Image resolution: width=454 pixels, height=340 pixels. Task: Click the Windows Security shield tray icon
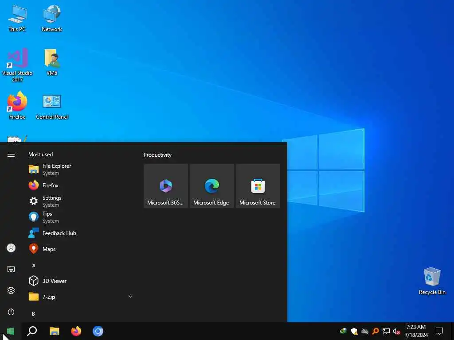[x=354, y=331]
